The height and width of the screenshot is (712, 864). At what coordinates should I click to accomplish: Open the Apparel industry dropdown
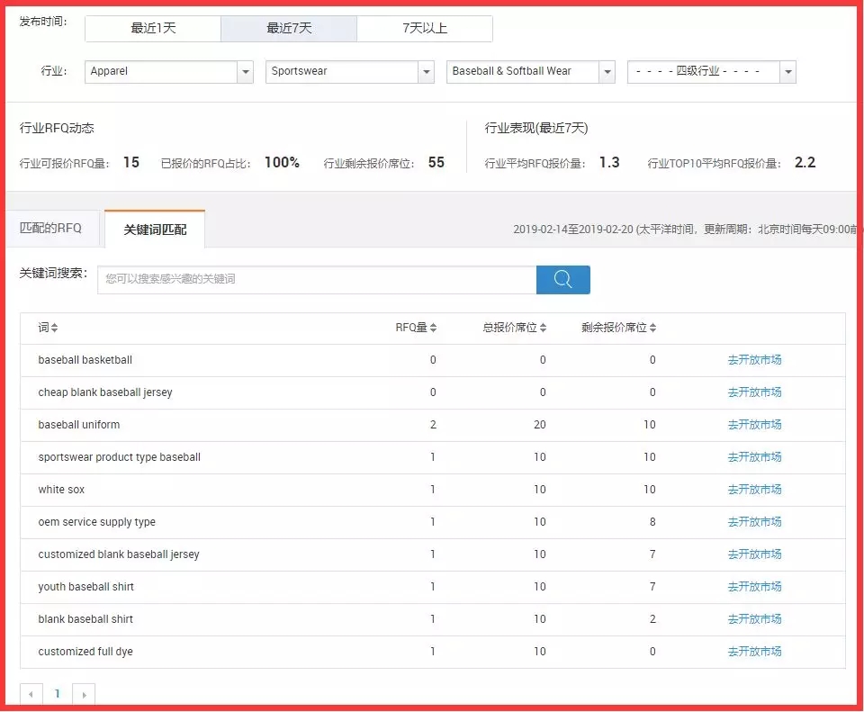click(x=246, y=72)
